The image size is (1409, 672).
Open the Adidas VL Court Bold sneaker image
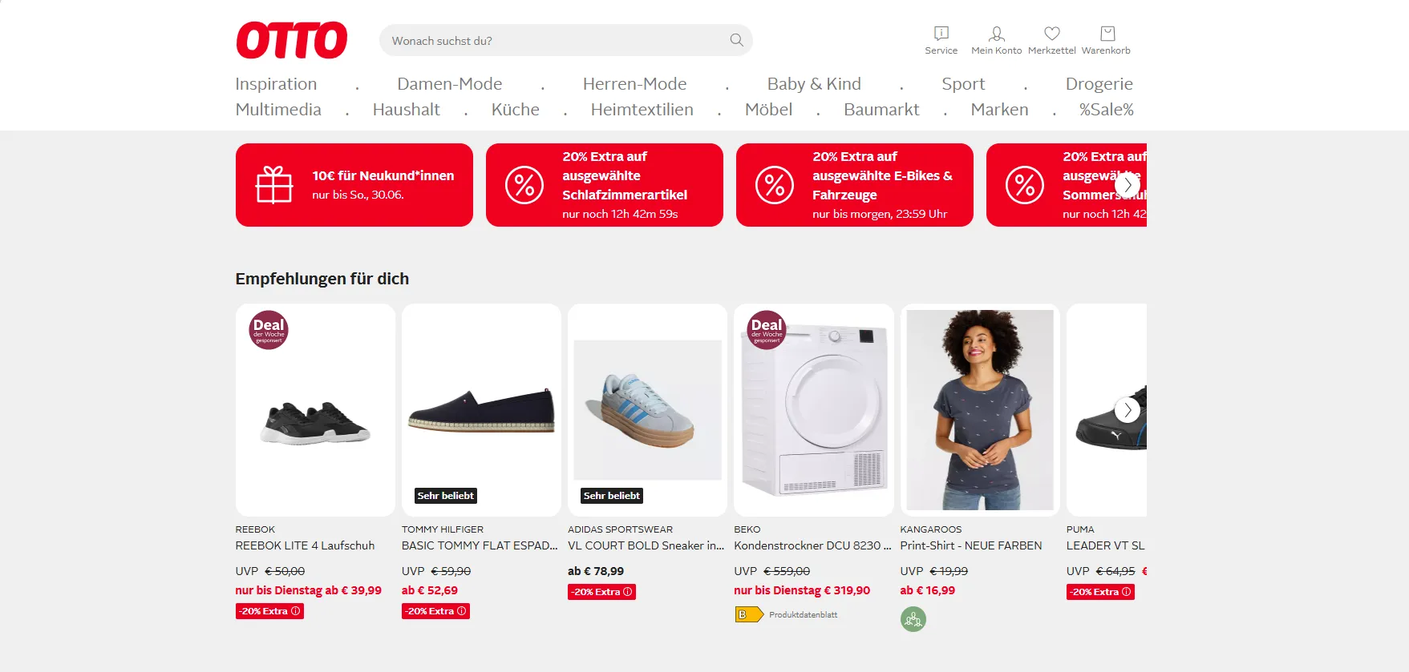[x=647, y=410]
